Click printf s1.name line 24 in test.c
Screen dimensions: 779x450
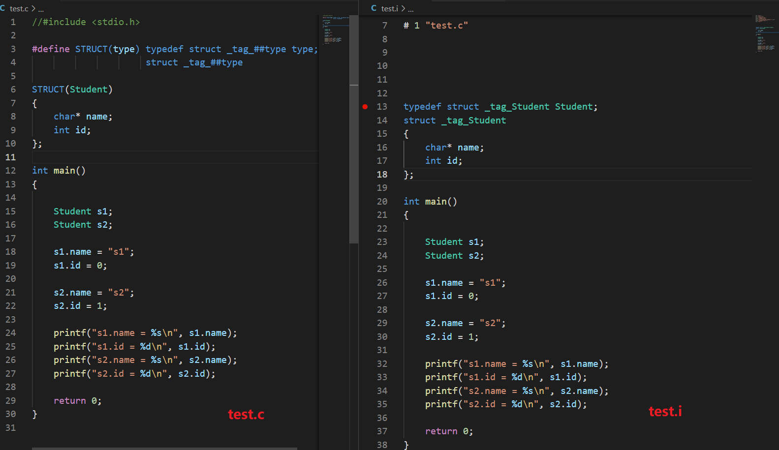point(145,333)
